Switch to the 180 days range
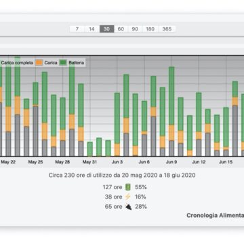This screenshot has width=244, height=244. coord(150,29)
